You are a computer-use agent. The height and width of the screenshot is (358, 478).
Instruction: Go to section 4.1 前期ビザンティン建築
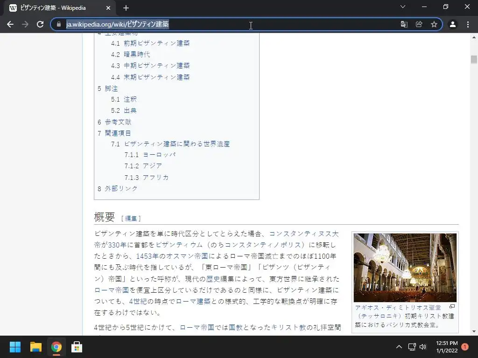[x=150, y=43]
